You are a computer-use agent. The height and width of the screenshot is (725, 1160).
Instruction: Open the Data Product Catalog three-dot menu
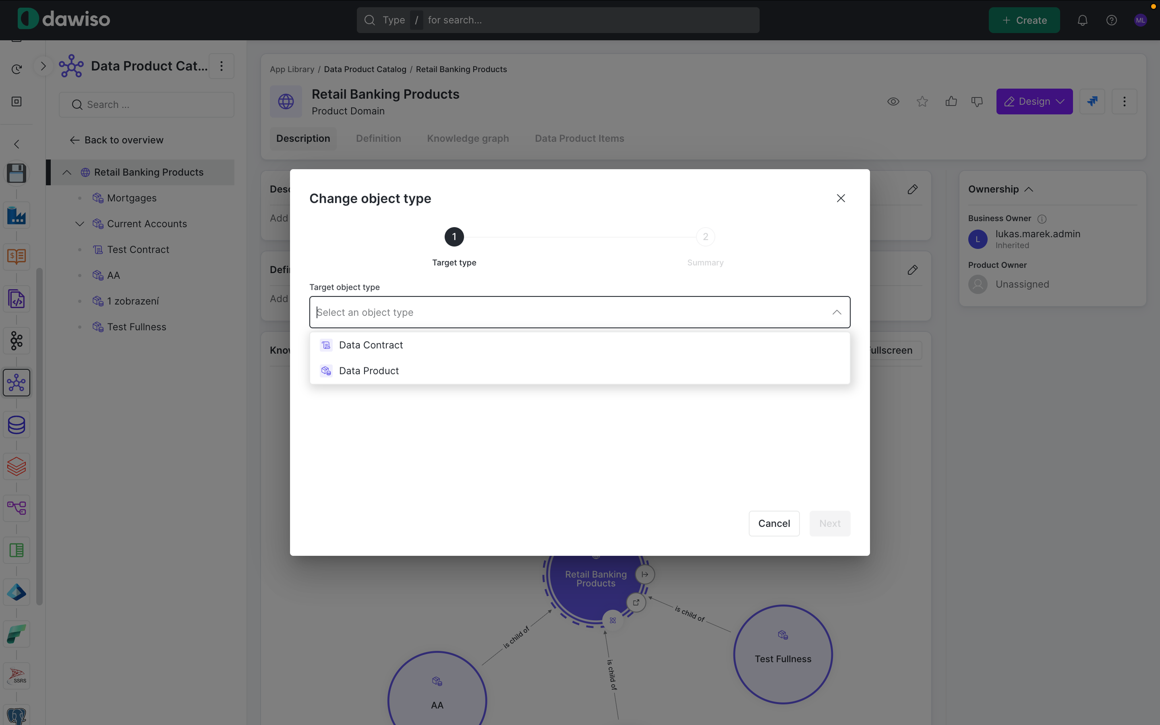222,66
